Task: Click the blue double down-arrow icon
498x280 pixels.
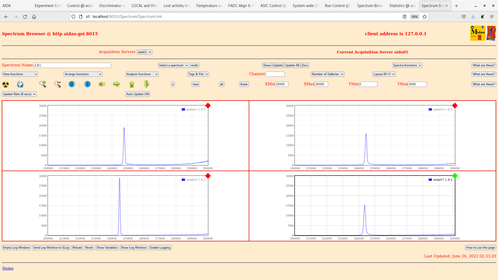Action: pos(72,84)
